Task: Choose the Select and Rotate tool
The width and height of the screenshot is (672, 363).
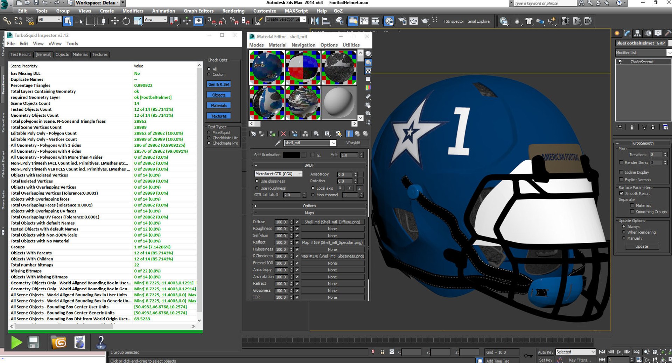Action: 126,21
